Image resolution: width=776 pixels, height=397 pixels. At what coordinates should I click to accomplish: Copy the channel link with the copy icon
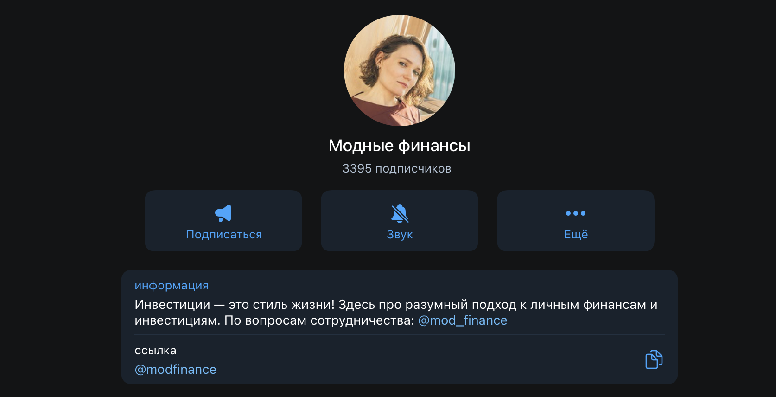[x=654, y=359]
